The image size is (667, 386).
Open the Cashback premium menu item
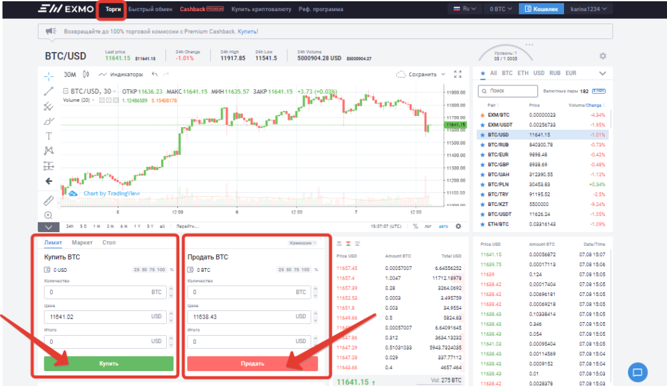click(x=202, y=9)
